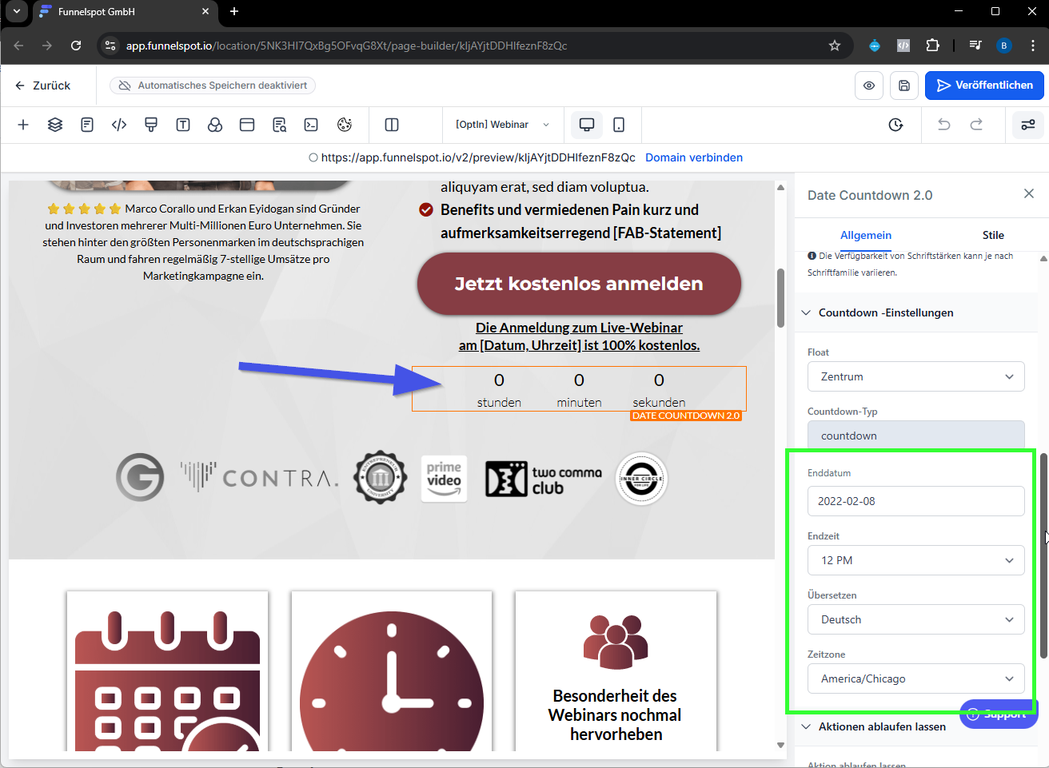The height and width of the screenshot is (768, 1049).
Task: Click the settings panel scrollbar thumb
Action: click(1043, 555)
